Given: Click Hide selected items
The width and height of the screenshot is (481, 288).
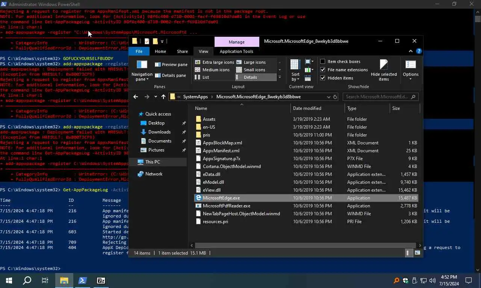Looking at the screenshot, I should [384, 70].
